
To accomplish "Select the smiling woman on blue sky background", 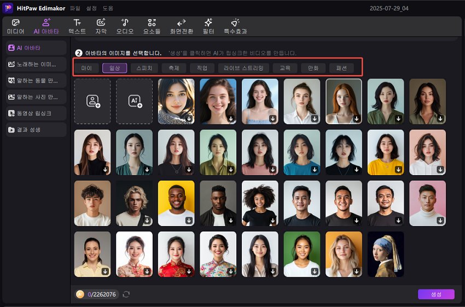I will [218, 101].
